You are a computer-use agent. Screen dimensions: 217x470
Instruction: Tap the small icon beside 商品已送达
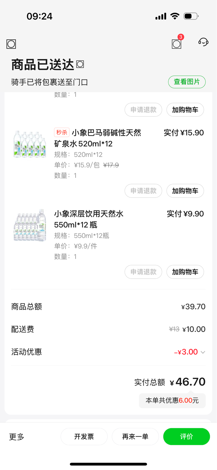click(x=80, y=64)
